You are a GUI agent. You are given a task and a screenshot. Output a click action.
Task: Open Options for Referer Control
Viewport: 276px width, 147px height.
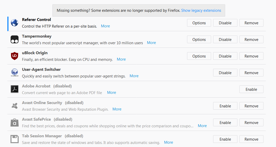pos(199,23)
